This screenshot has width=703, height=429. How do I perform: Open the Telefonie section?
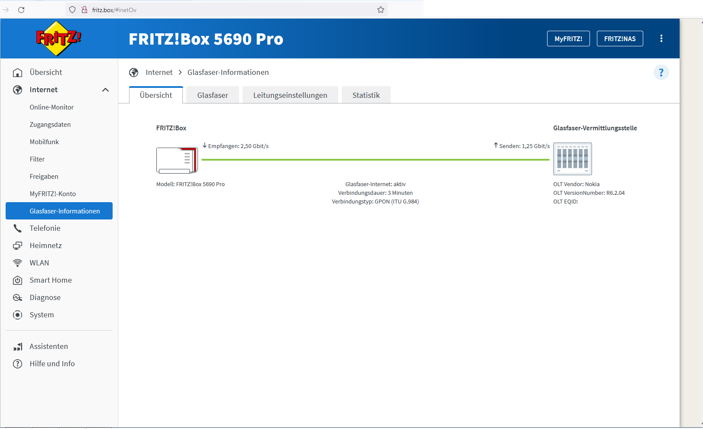(x=45, y=228)
